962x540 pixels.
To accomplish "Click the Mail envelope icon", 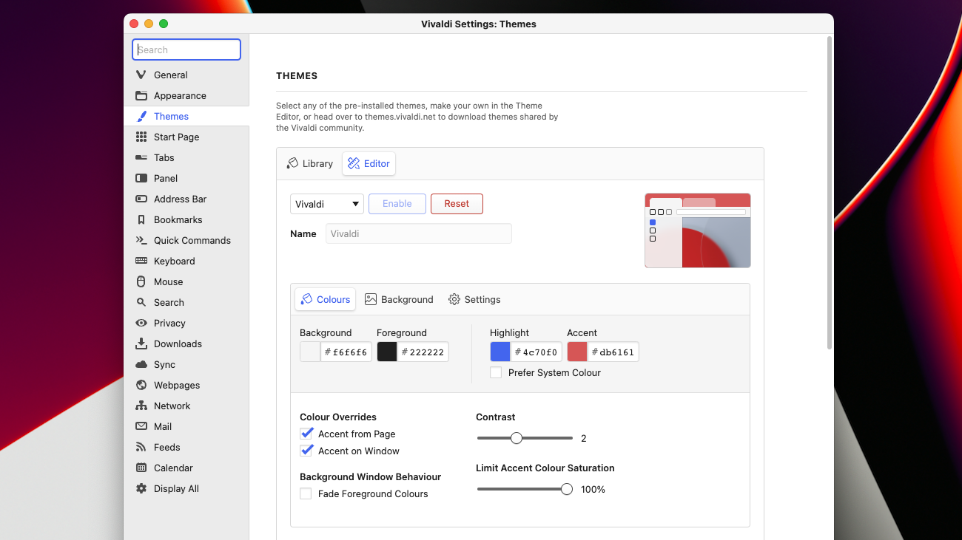I will point(141,426).
